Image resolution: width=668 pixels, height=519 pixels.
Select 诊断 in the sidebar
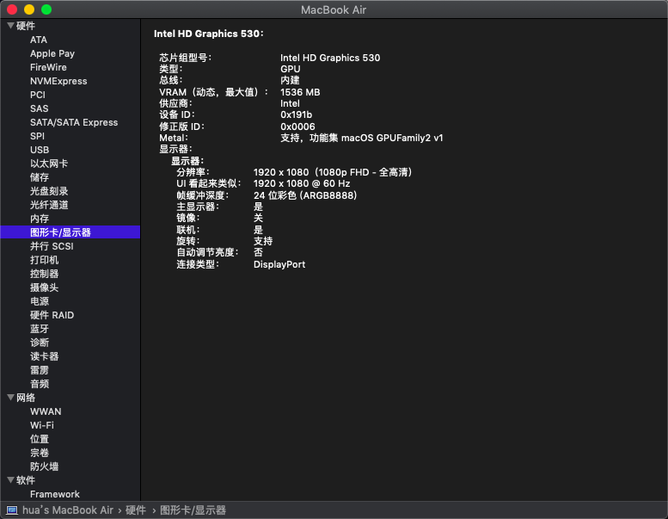pyautogui.click(x=40, y=343)
